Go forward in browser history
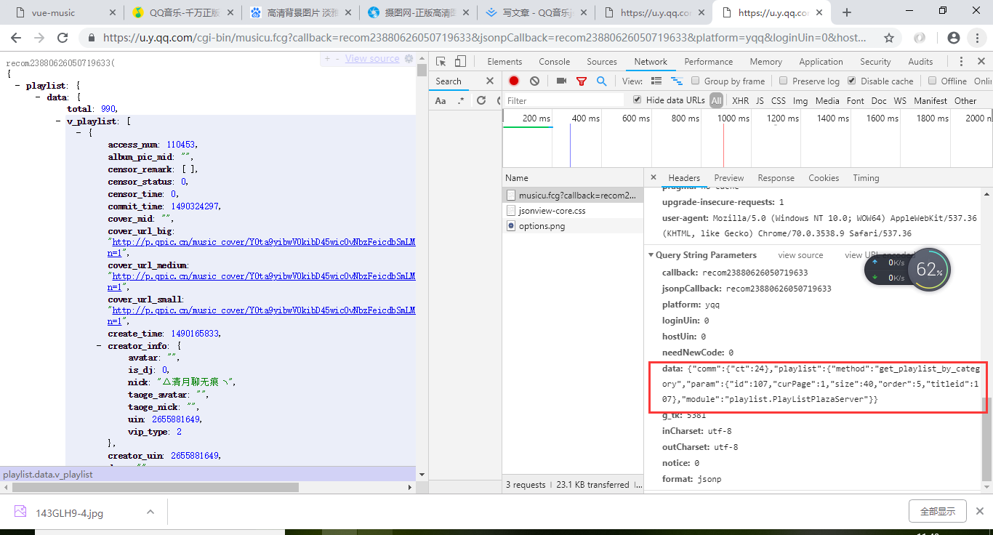This screenshot has height=535, width=993. pos(39,38)
